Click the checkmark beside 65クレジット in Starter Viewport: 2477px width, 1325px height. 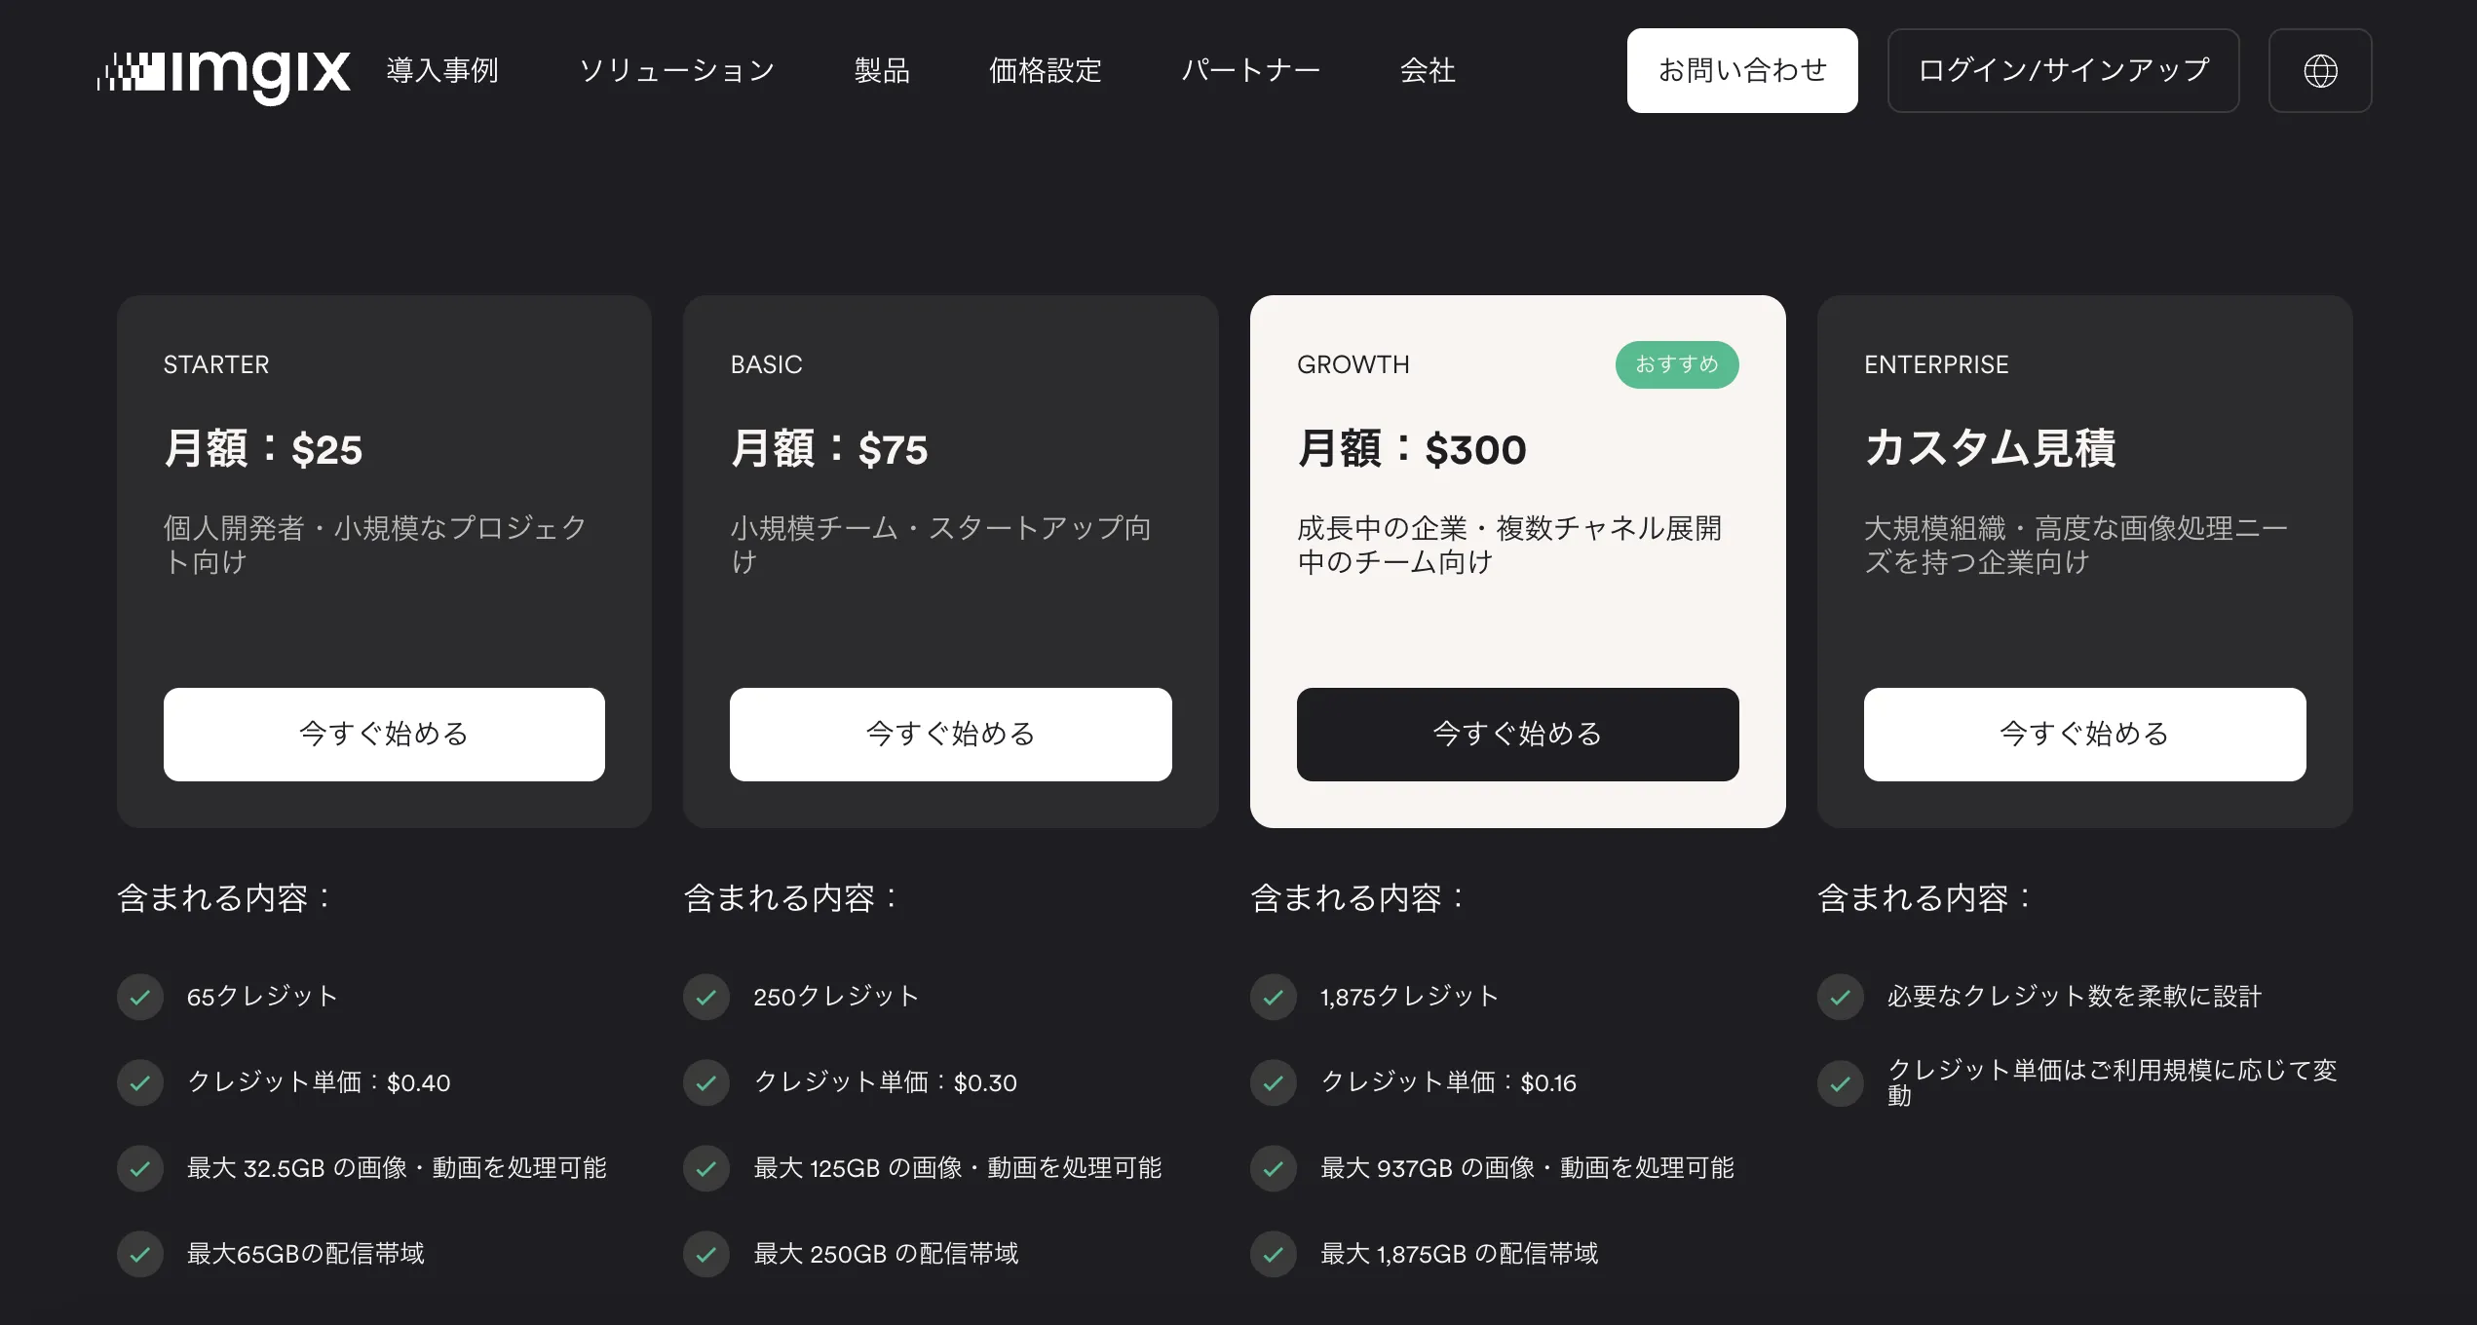pyautogui.click(x=140, y=997)
